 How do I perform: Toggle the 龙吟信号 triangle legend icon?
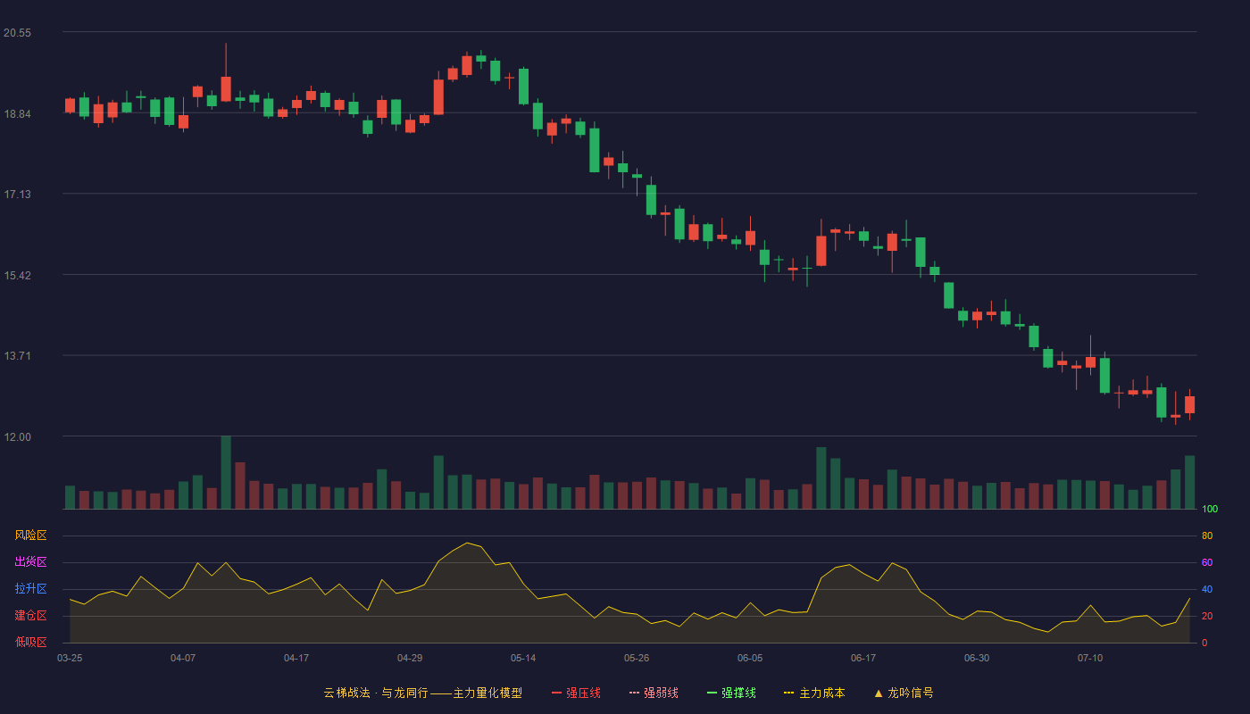[x=879, y=693]
